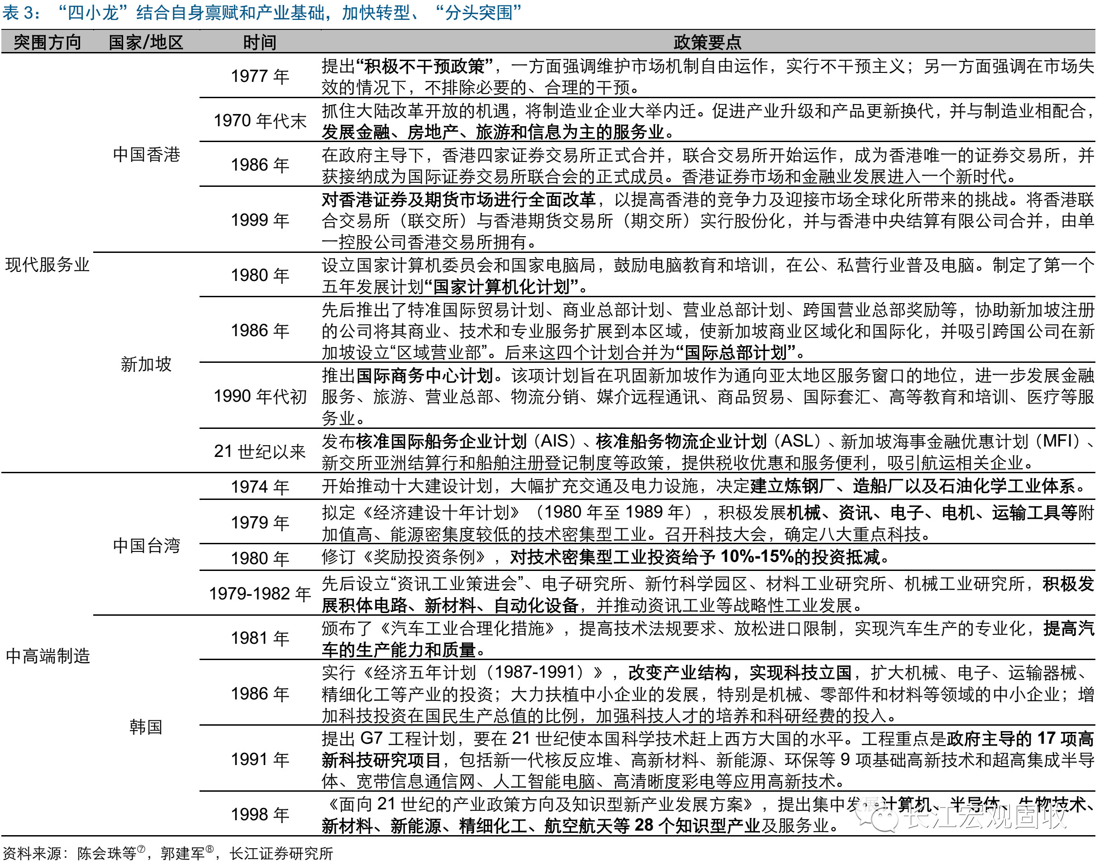Click '对香港证券及期货市场进行全面改革'
1104x865 pixels.
tap(459, 200)
